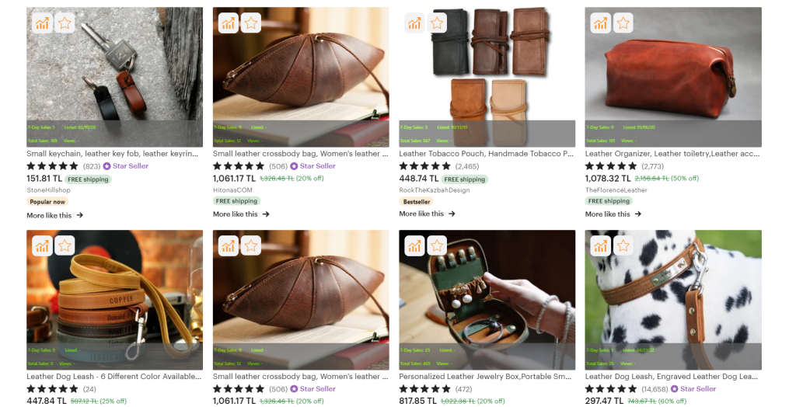Click trend icon on Engraved Leather Dog Leash
The height and width of the screenshot is (407, 796).
[x=601, y=245]
